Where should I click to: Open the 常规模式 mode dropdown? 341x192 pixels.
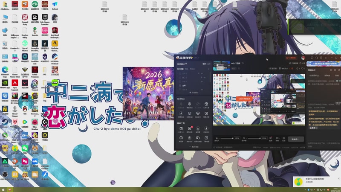point(182,64)
